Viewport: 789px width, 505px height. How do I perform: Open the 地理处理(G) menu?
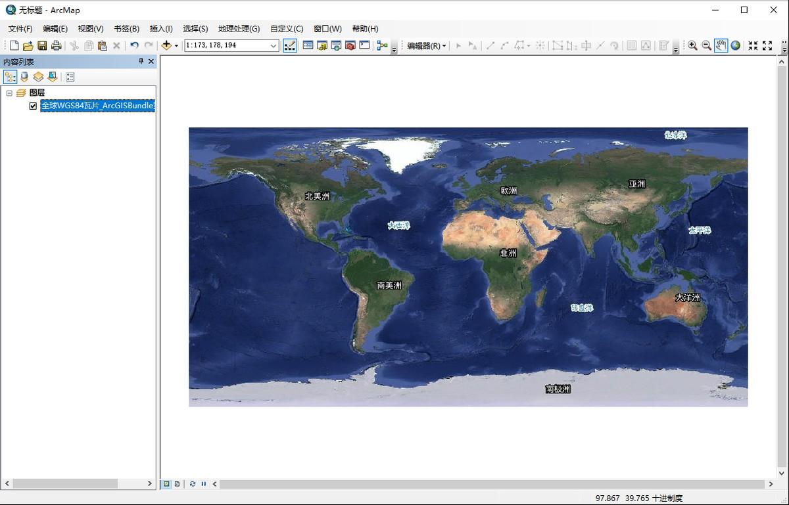click(x=239, y=29)
